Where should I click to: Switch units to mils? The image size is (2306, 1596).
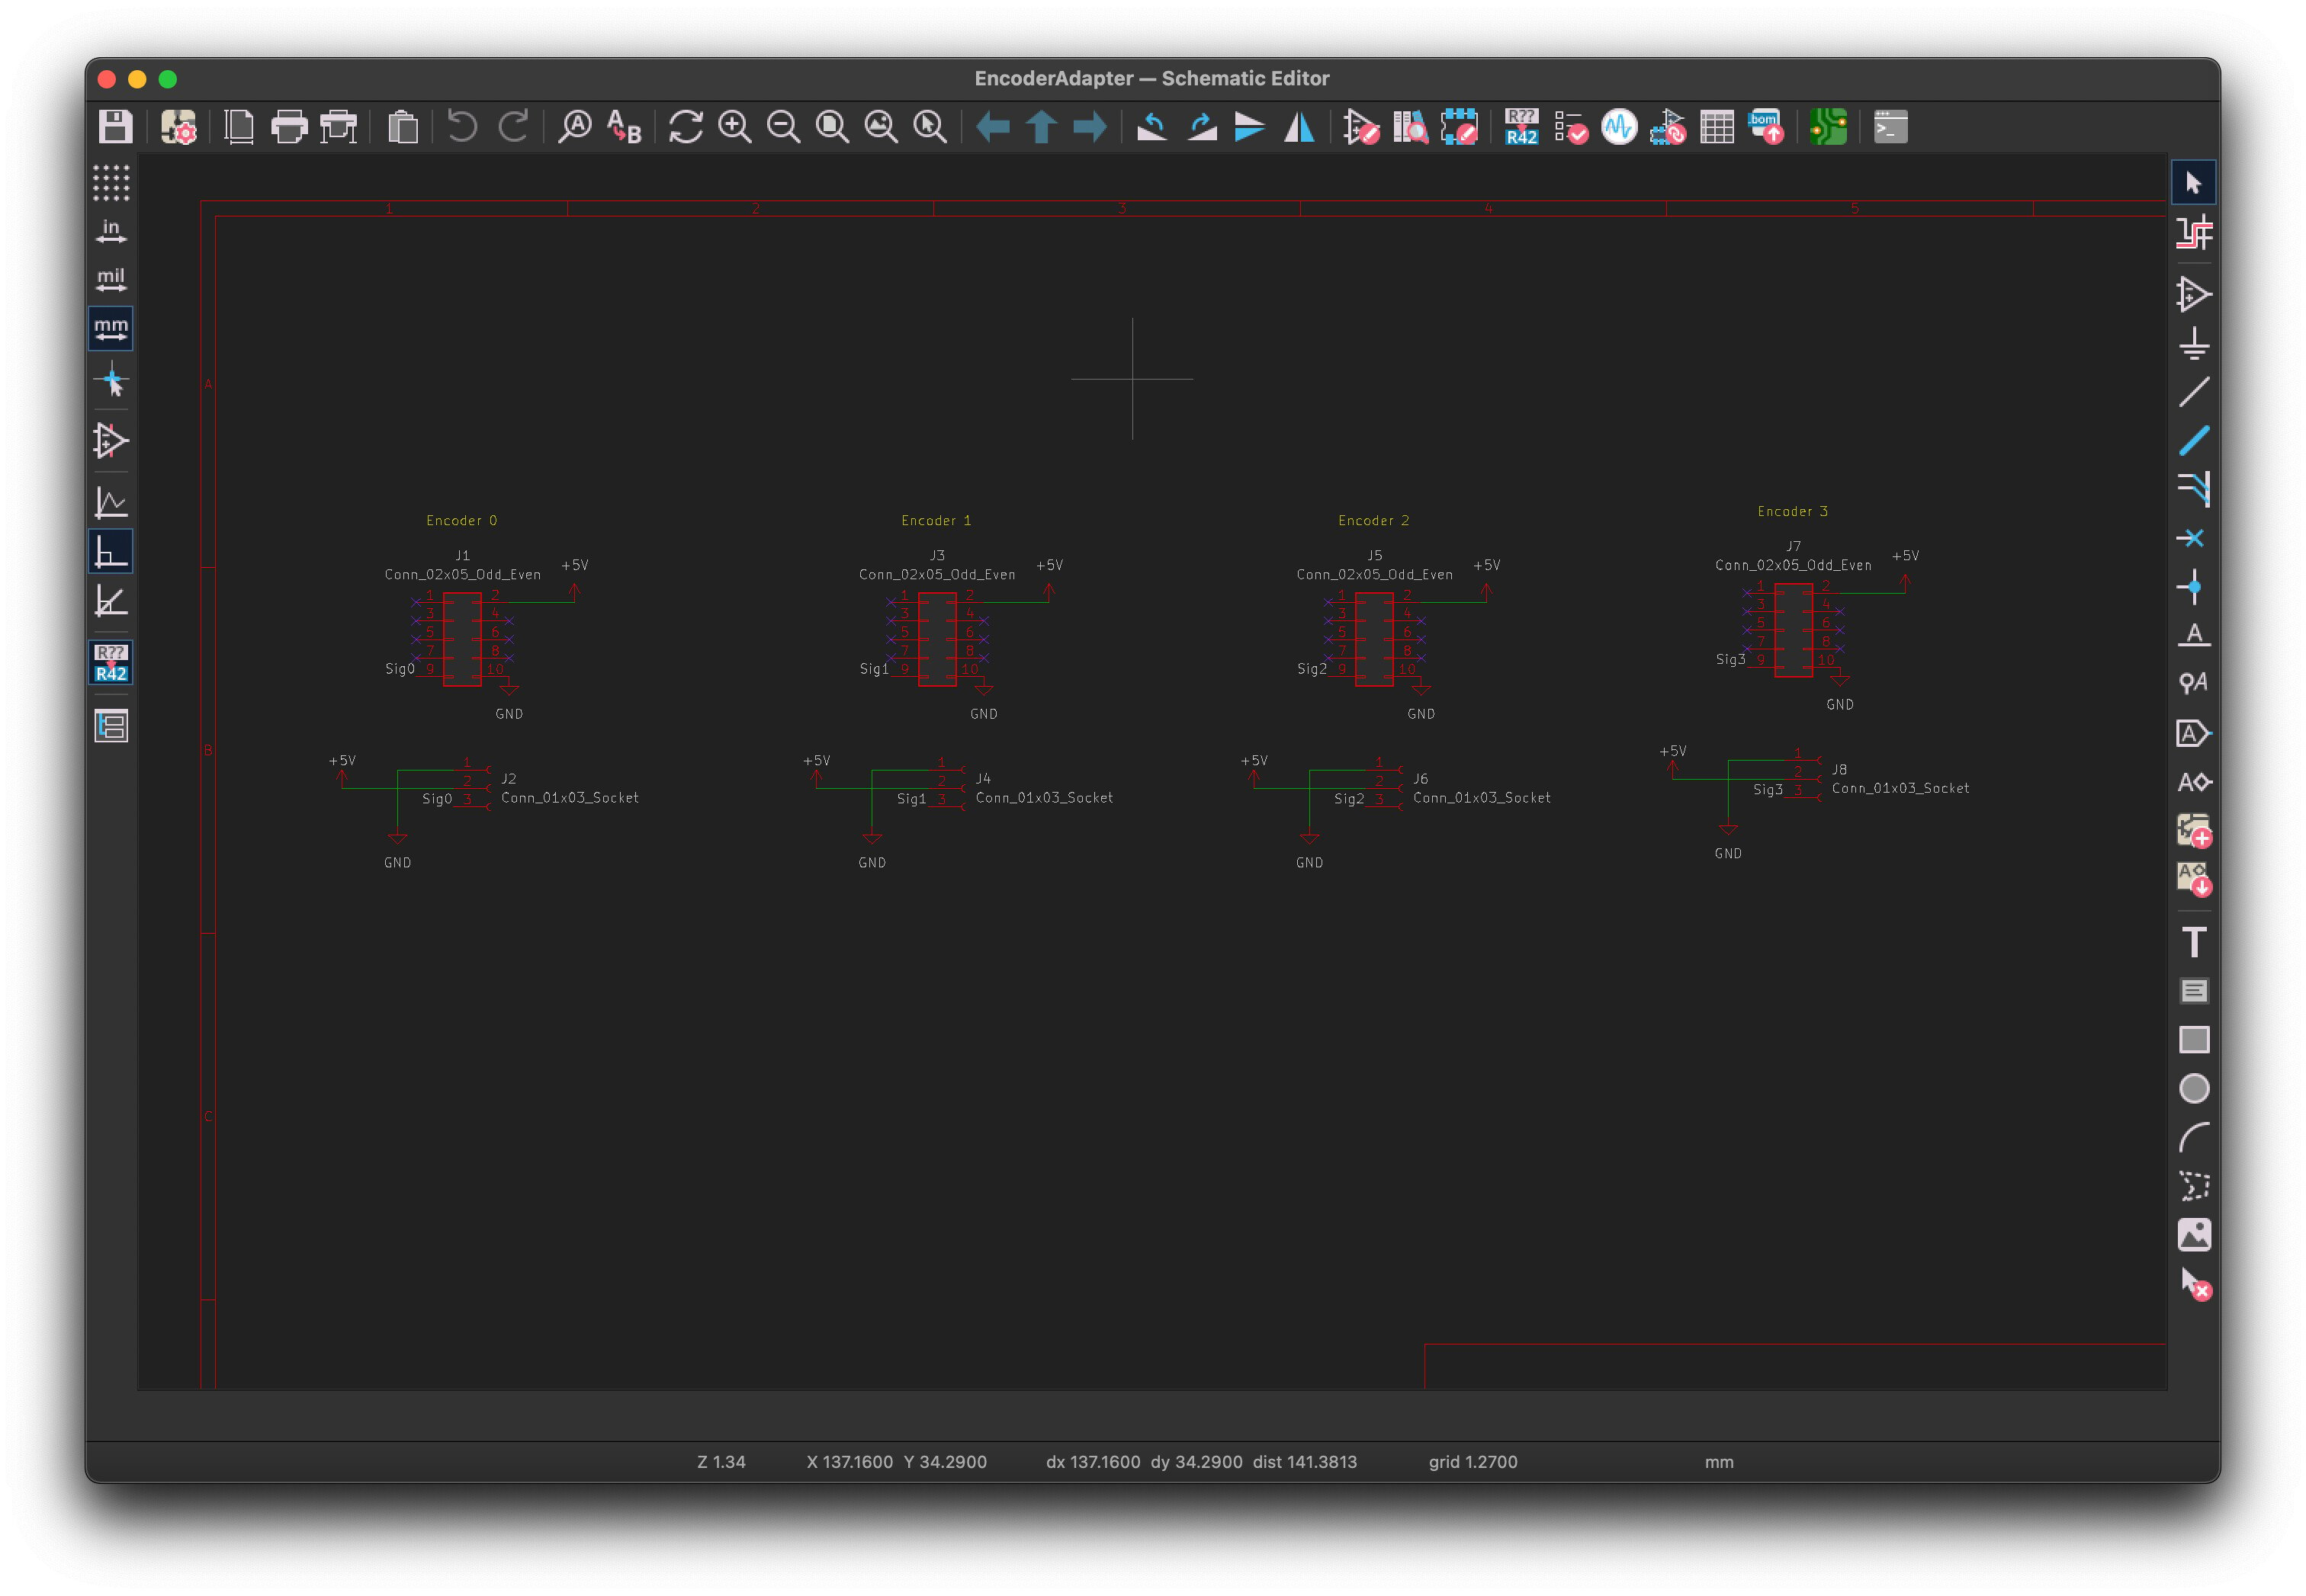point(111,279)
